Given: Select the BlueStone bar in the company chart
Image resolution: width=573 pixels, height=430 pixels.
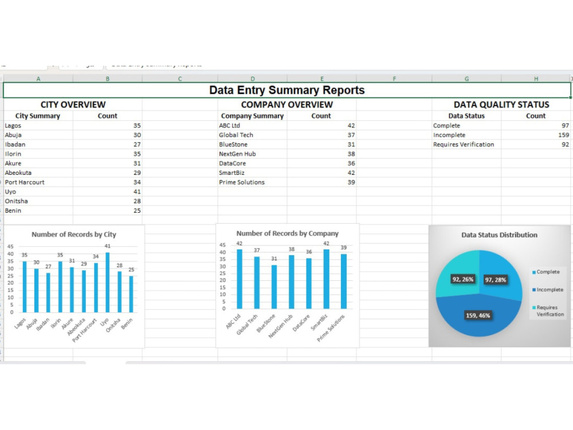Looking at the screenshot, I should point(274,287).
